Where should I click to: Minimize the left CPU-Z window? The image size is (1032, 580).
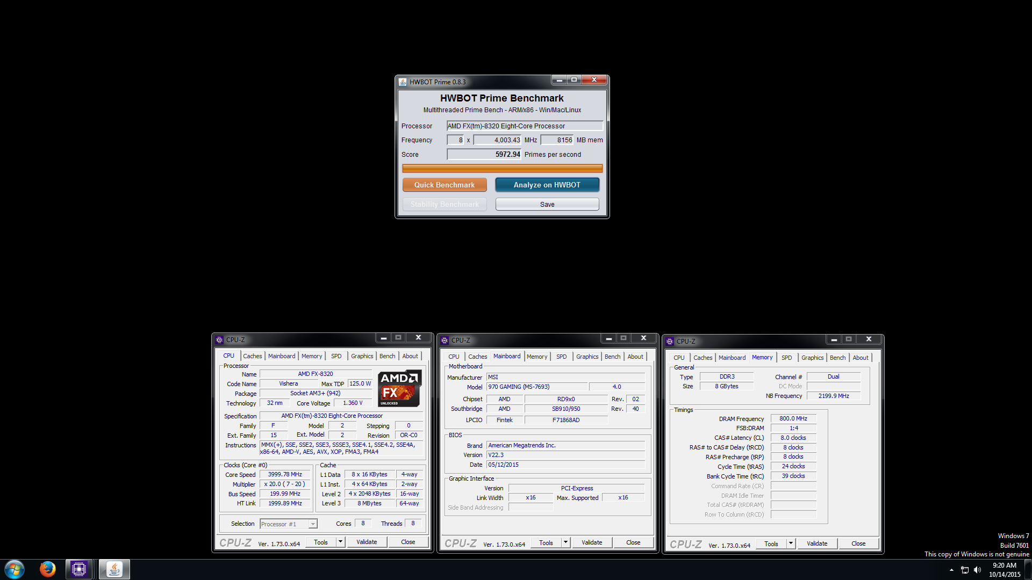coord(383,338)
